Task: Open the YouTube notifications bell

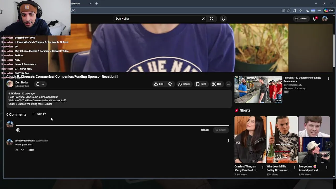Action: tap(315, 19)
